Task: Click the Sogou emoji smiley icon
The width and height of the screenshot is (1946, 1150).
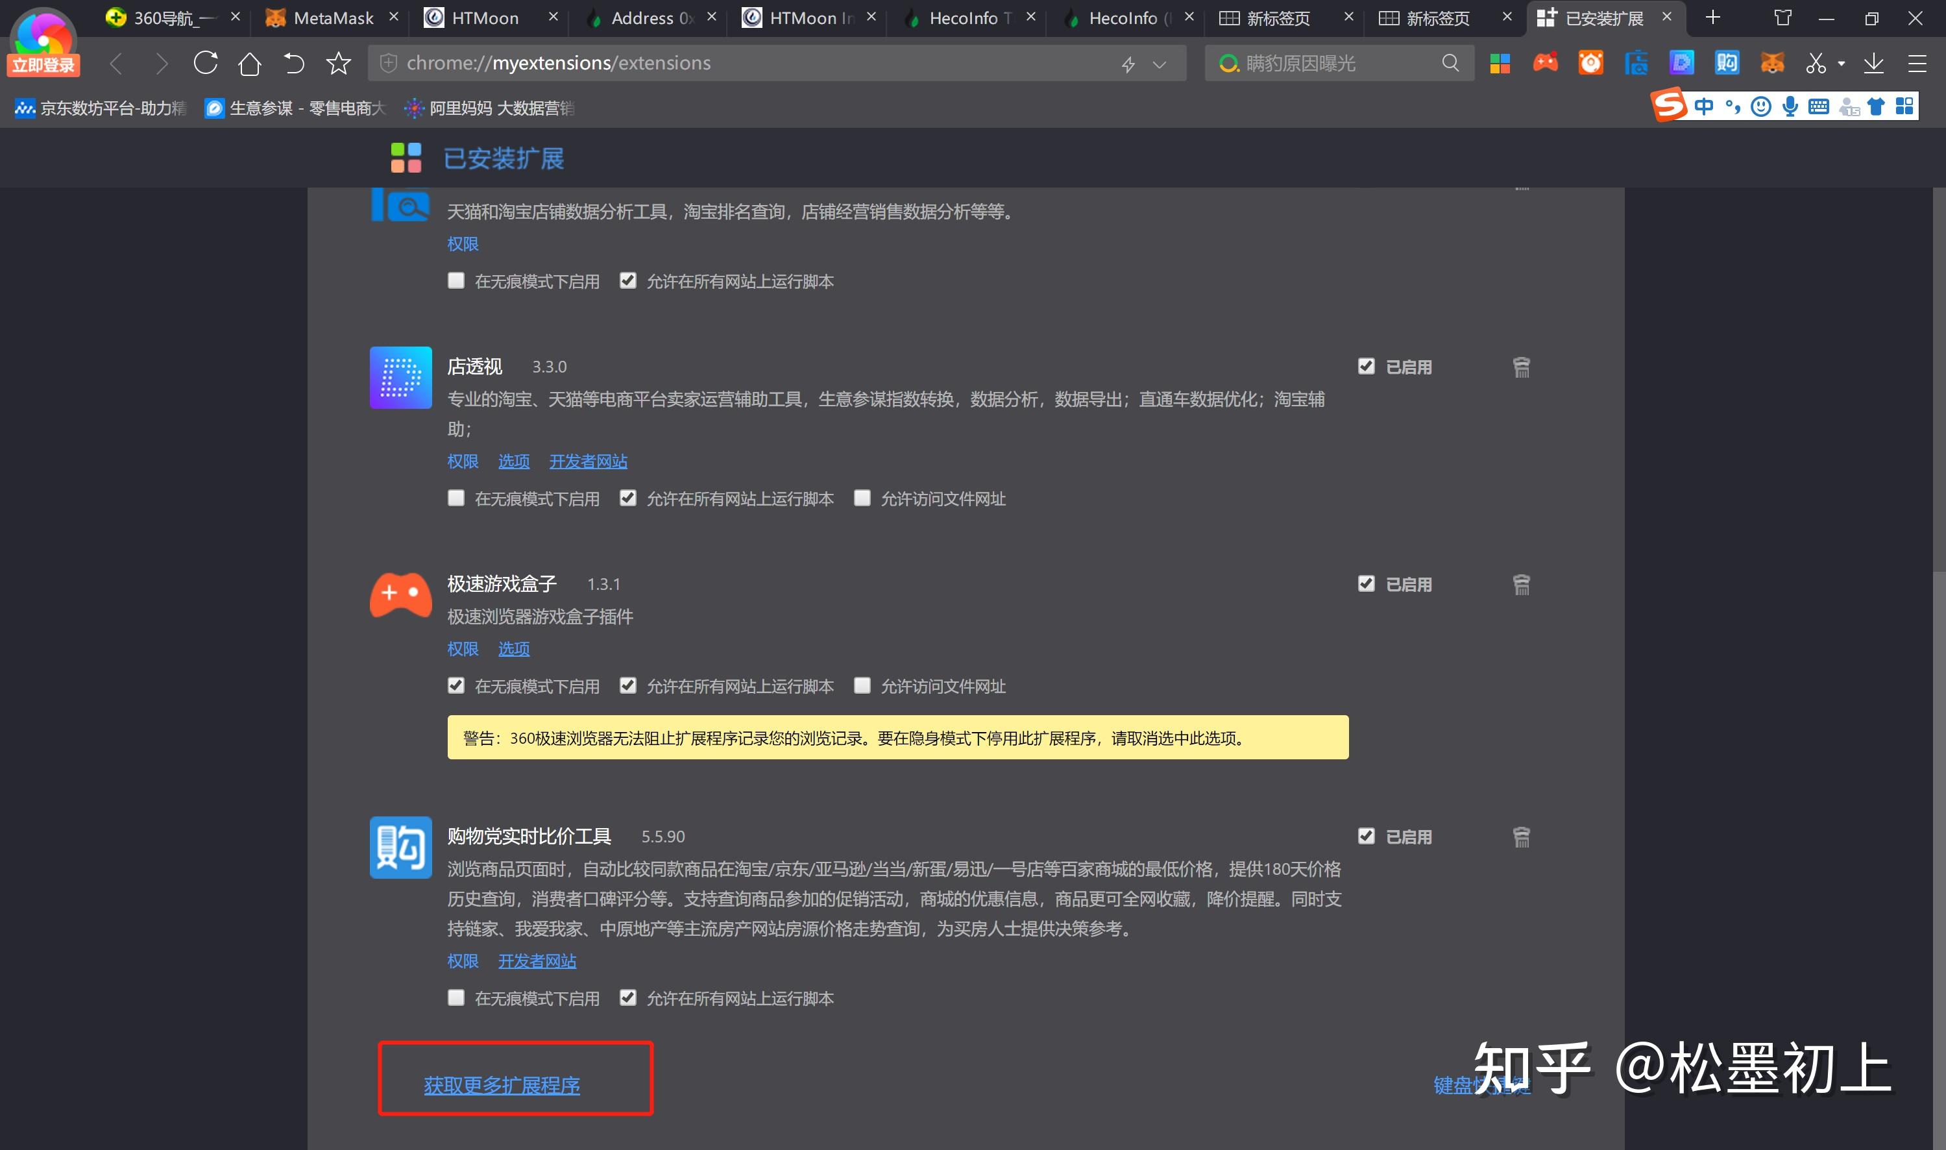Action: point(1761,106)
